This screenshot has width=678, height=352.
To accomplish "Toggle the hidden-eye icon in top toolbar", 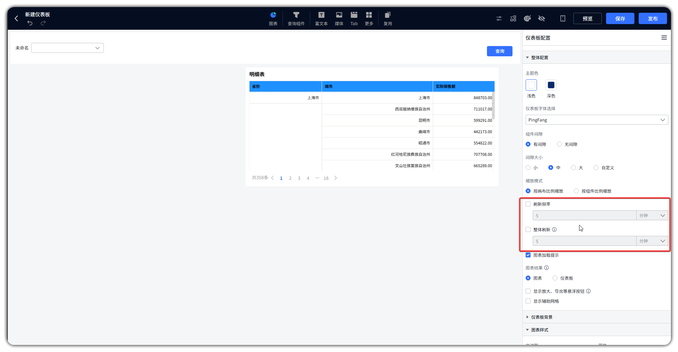I will (541, 18).
